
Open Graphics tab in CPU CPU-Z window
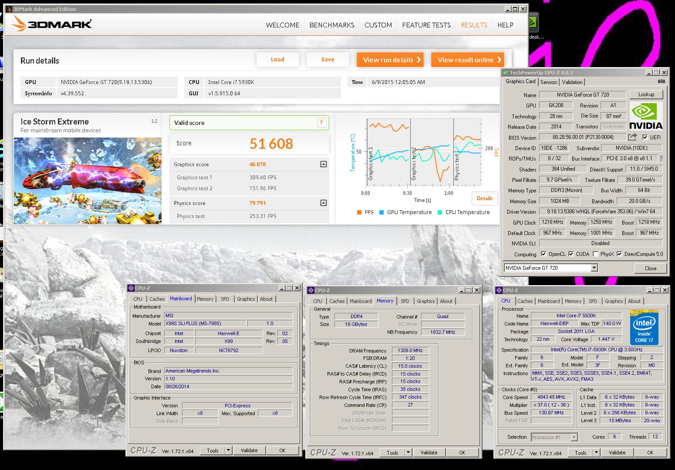pyautogui.click(x=614, y=301)
